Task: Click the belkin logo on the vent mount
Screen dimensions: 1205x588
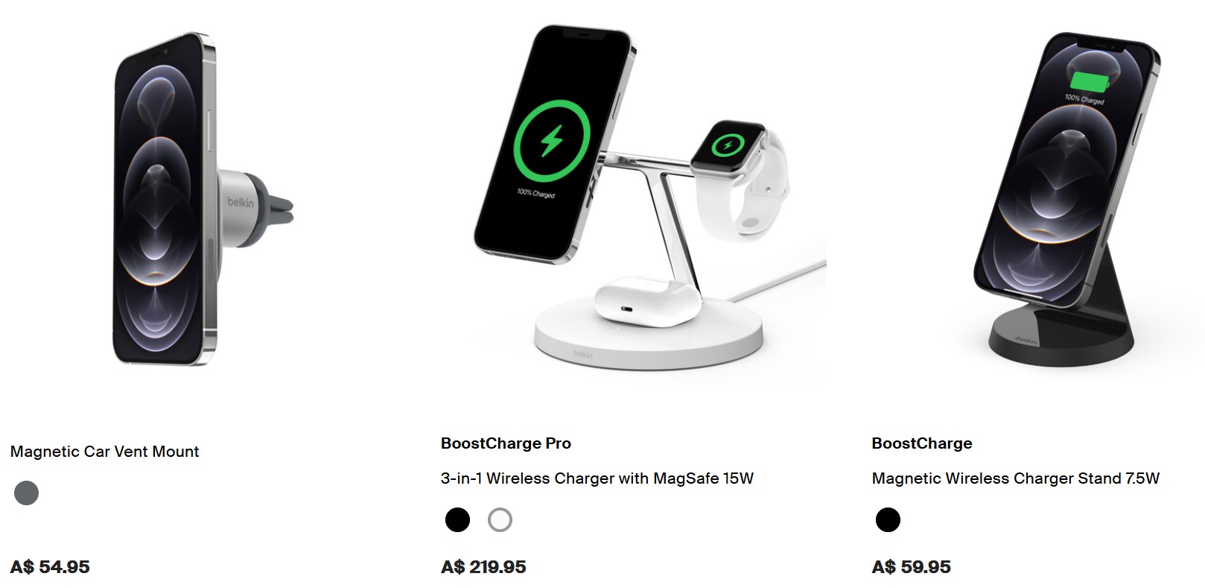Action: click(x=241, y=202)
